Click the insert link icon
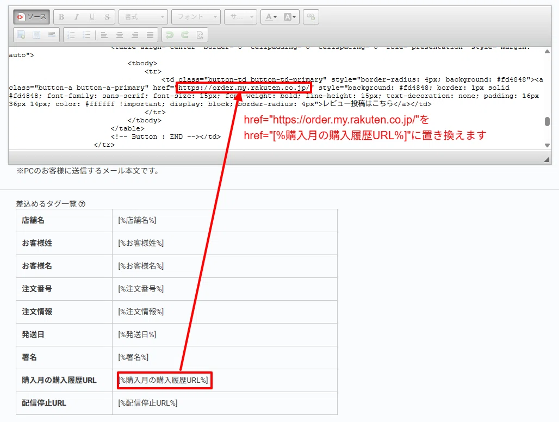This screenshot has height=422, width=559. click(311, 17)
